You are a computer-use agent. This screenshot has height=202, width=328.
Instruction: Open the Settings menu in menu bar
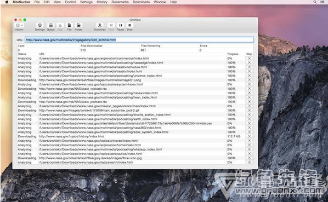(x=87, y=2)
